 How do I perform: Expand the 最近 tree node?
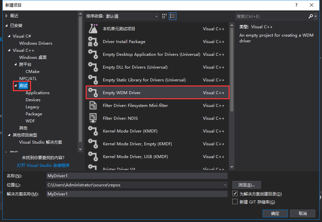pos(6,16)
